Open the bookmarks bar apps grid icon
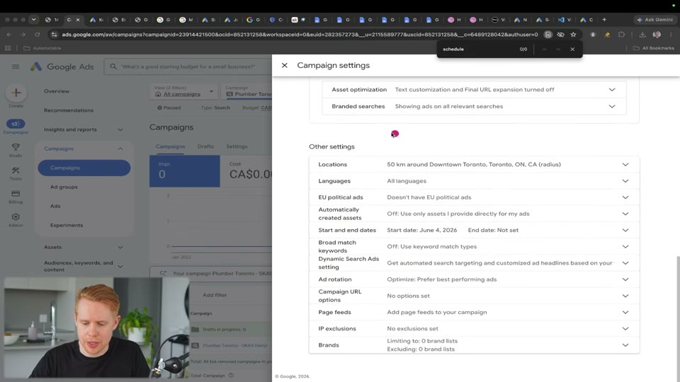 click(8, 48)
